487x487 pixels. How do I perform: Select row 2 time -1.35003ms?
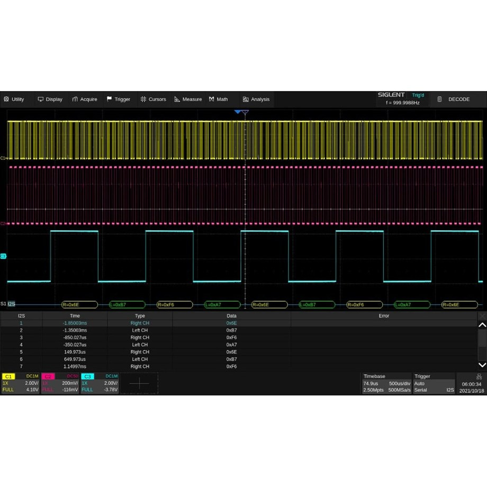[75, 330]
